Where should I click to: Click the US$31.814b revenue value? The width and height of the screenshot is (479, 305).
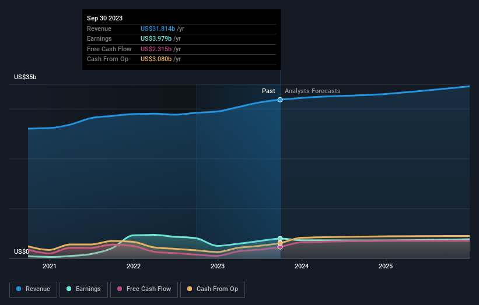[158, 29]
